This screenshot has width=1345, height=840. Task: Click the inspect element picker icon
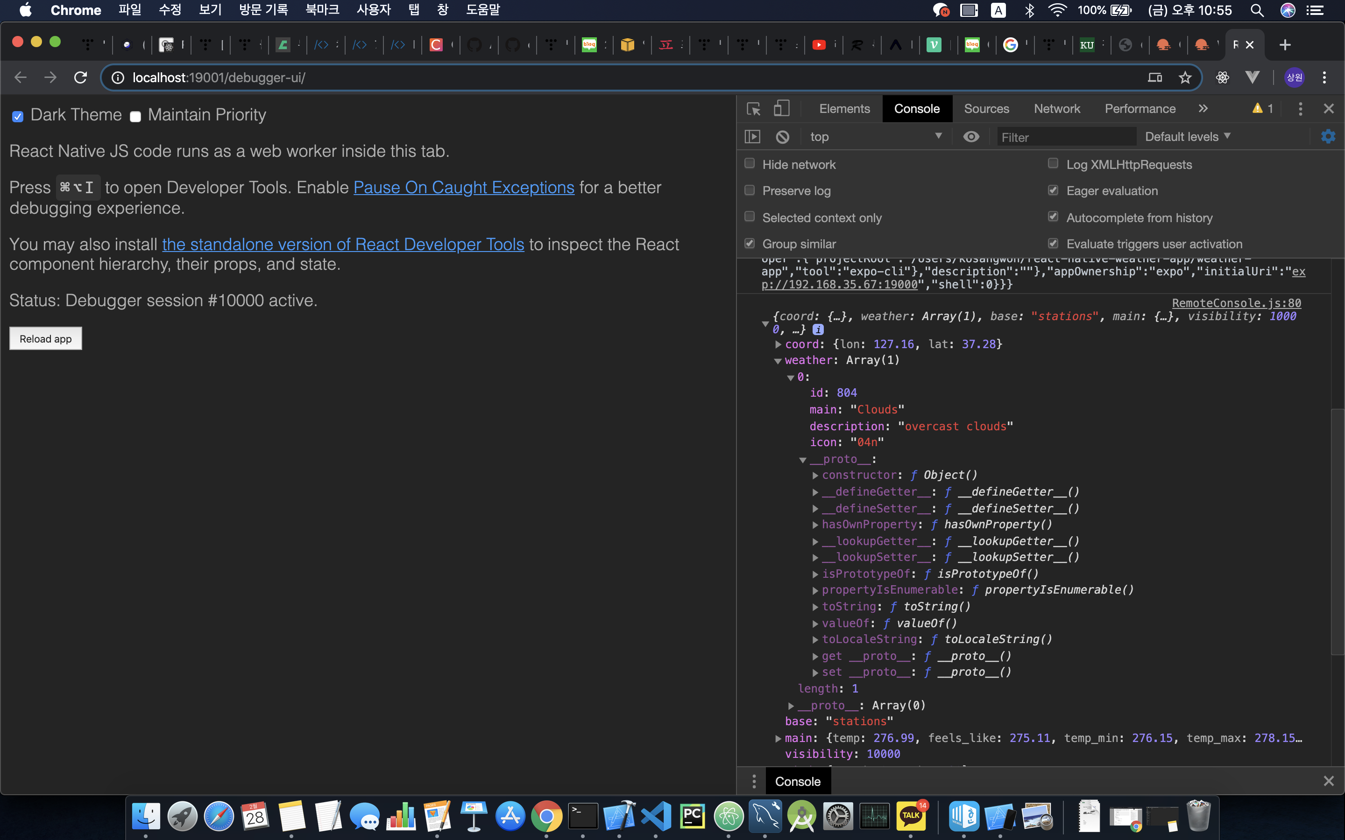pyautogui.click(x=753, y=109)
